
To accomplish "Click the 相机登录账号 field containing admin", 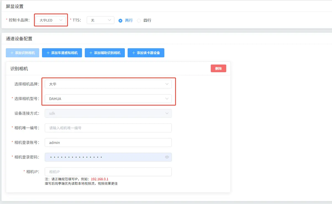I will pos(108,143).
